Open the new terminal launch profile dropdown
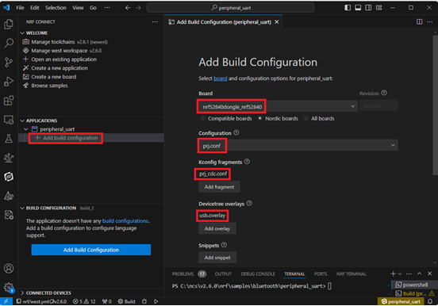The width and height of the screenshot is (438, 306). click(x=400, y=273)
